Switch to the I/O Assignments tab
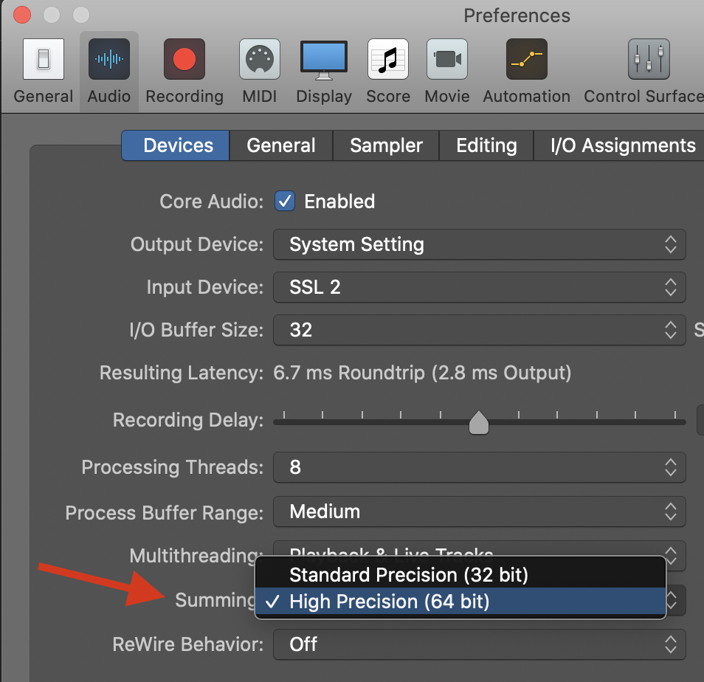This screenshot has height=682, width=704. (623, 145)
